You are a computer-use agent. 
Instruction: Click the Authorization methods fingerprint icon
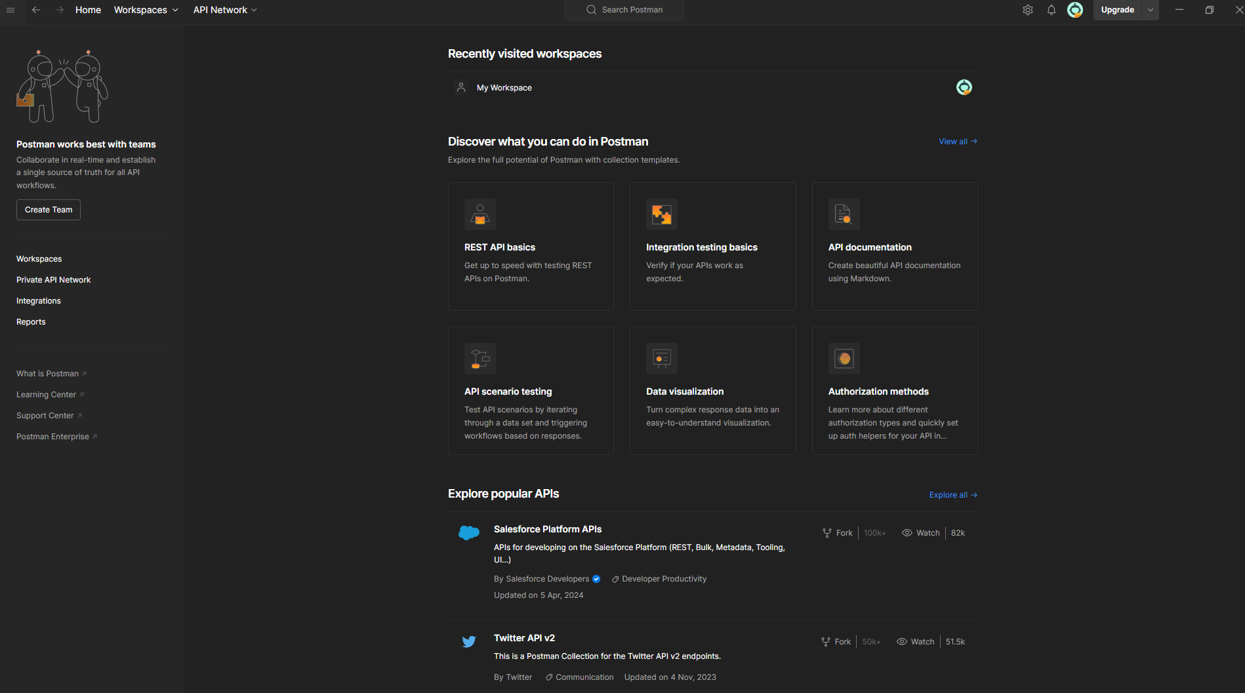click(x=844, y=359)
